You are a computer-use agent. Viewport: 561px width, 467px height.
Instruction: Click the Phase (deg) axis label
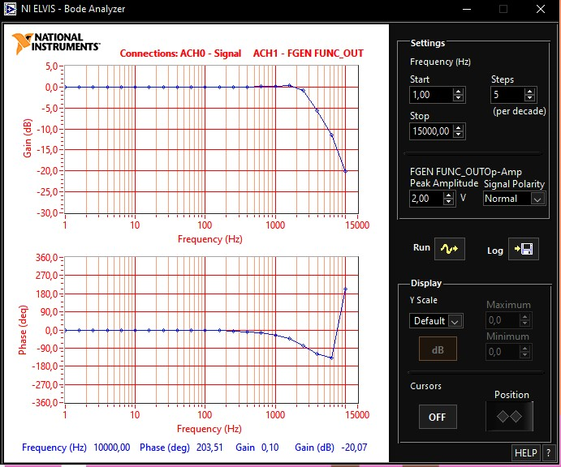[23, 330]
